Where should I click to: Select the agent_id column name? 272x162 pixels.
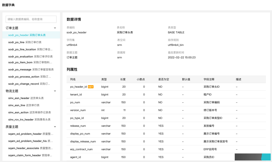point(76,157)
